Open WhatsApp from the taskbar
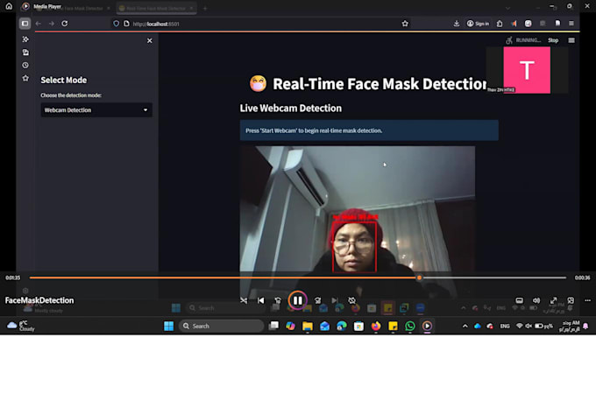 point(410,327)
